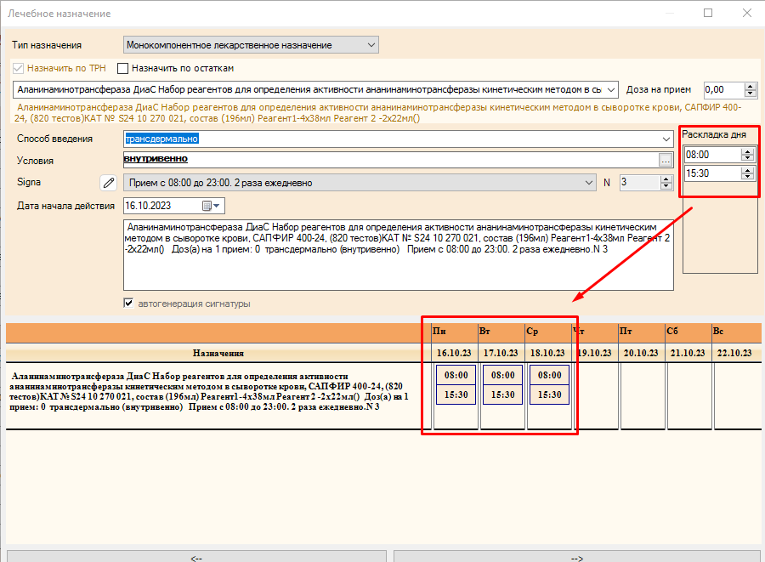Screen dimensions: 765x562
Task: Click the Вт column header
Action: pyautogui.click(x=501, y=332)
